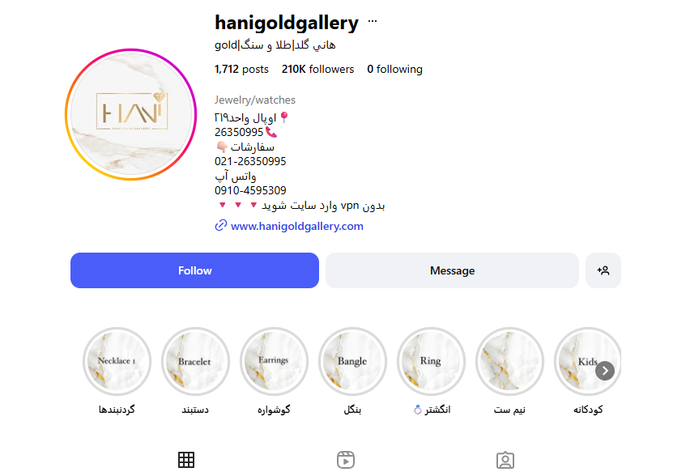
Task: View the 210K followers list
Action: (317, 69)
